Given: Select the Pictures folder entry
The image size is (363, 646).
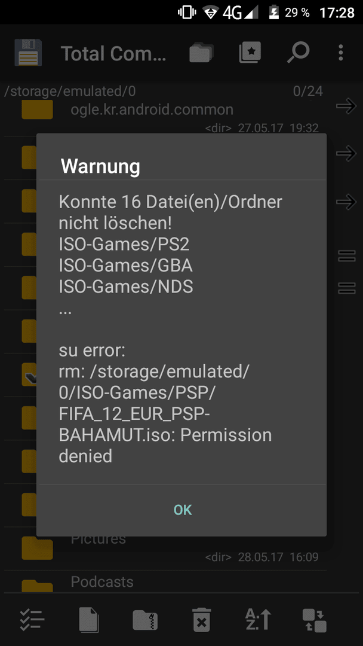Looking at the screenshot, I should click(x=165, y=548).
